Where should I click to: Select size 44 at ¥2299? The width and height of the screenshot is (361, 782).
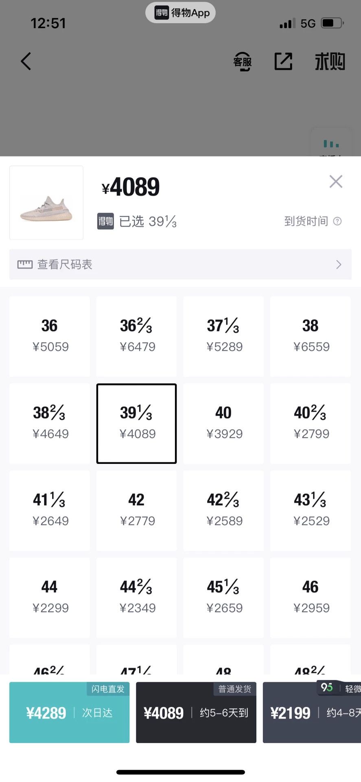[x=50, y=597]
